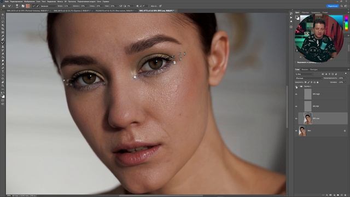This screenshot has width=350, height=197.
Task: Select the Eraser tool
Action: pyautogui.click(x=3, y=54)
